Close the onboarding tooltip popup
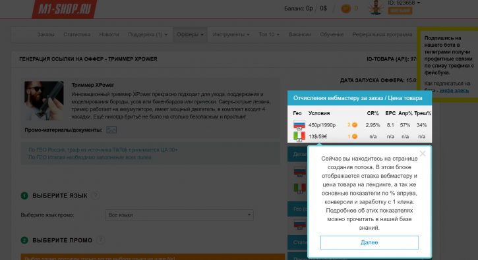The height and width of the screenshot is (260, 478). (x=422, y=153)
